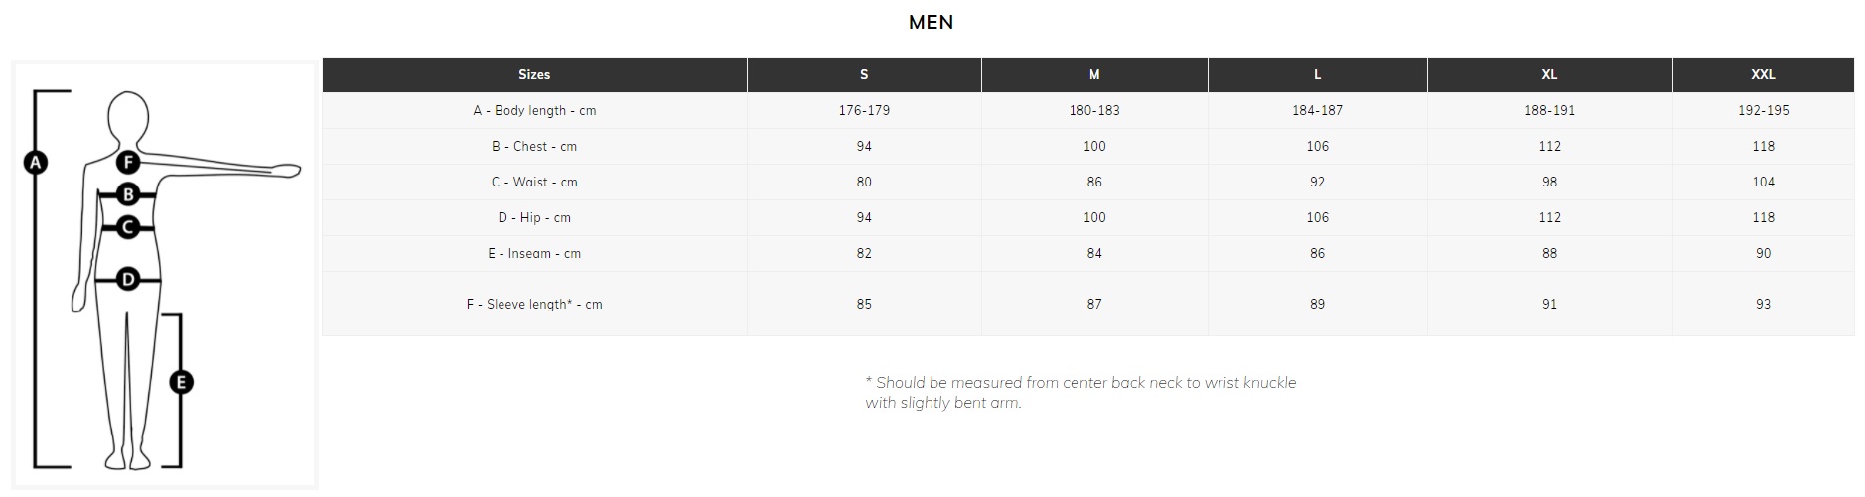Click the A body length marker
The image size is (1865, 497).
tap(36, 162)
